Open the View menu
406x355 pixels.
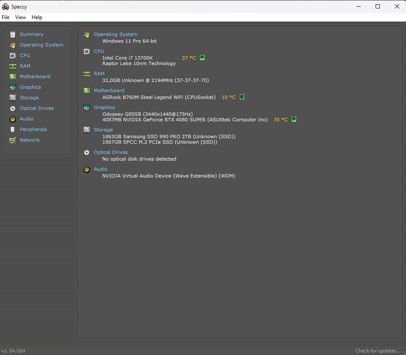[20, 17]
